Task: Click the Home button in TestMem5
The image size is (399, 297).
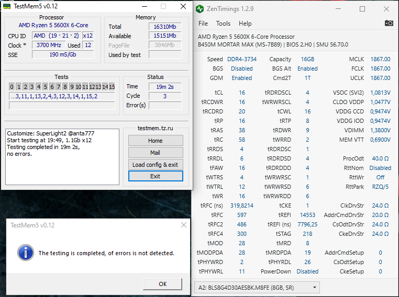Action: pyautogui.click(x=156, y=141)
